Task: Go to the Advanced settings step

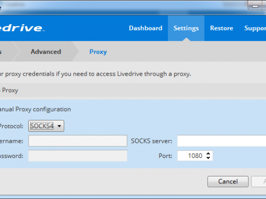Action: coord(46,52)
